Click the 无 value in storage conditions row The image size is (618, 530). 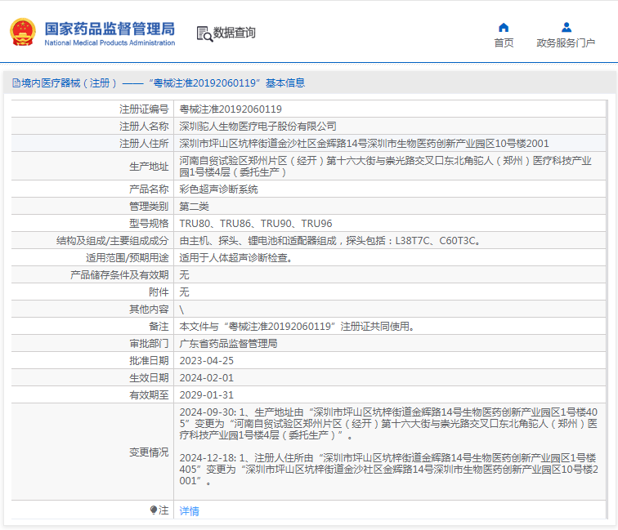[184, 275]
